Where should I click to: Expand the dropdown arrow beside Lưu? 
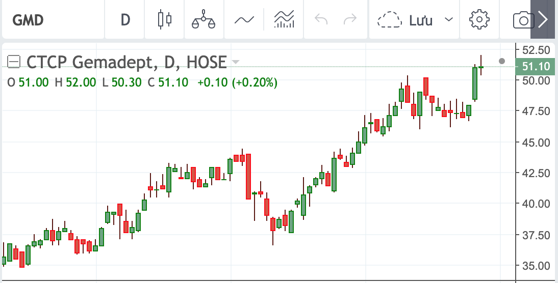449,20
